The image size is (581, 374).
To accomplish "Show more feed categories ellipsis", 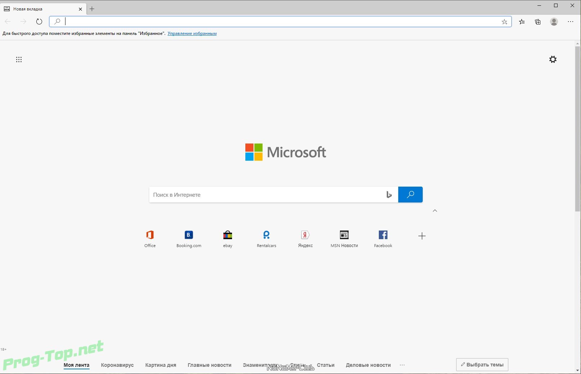I will pos(402,365).
